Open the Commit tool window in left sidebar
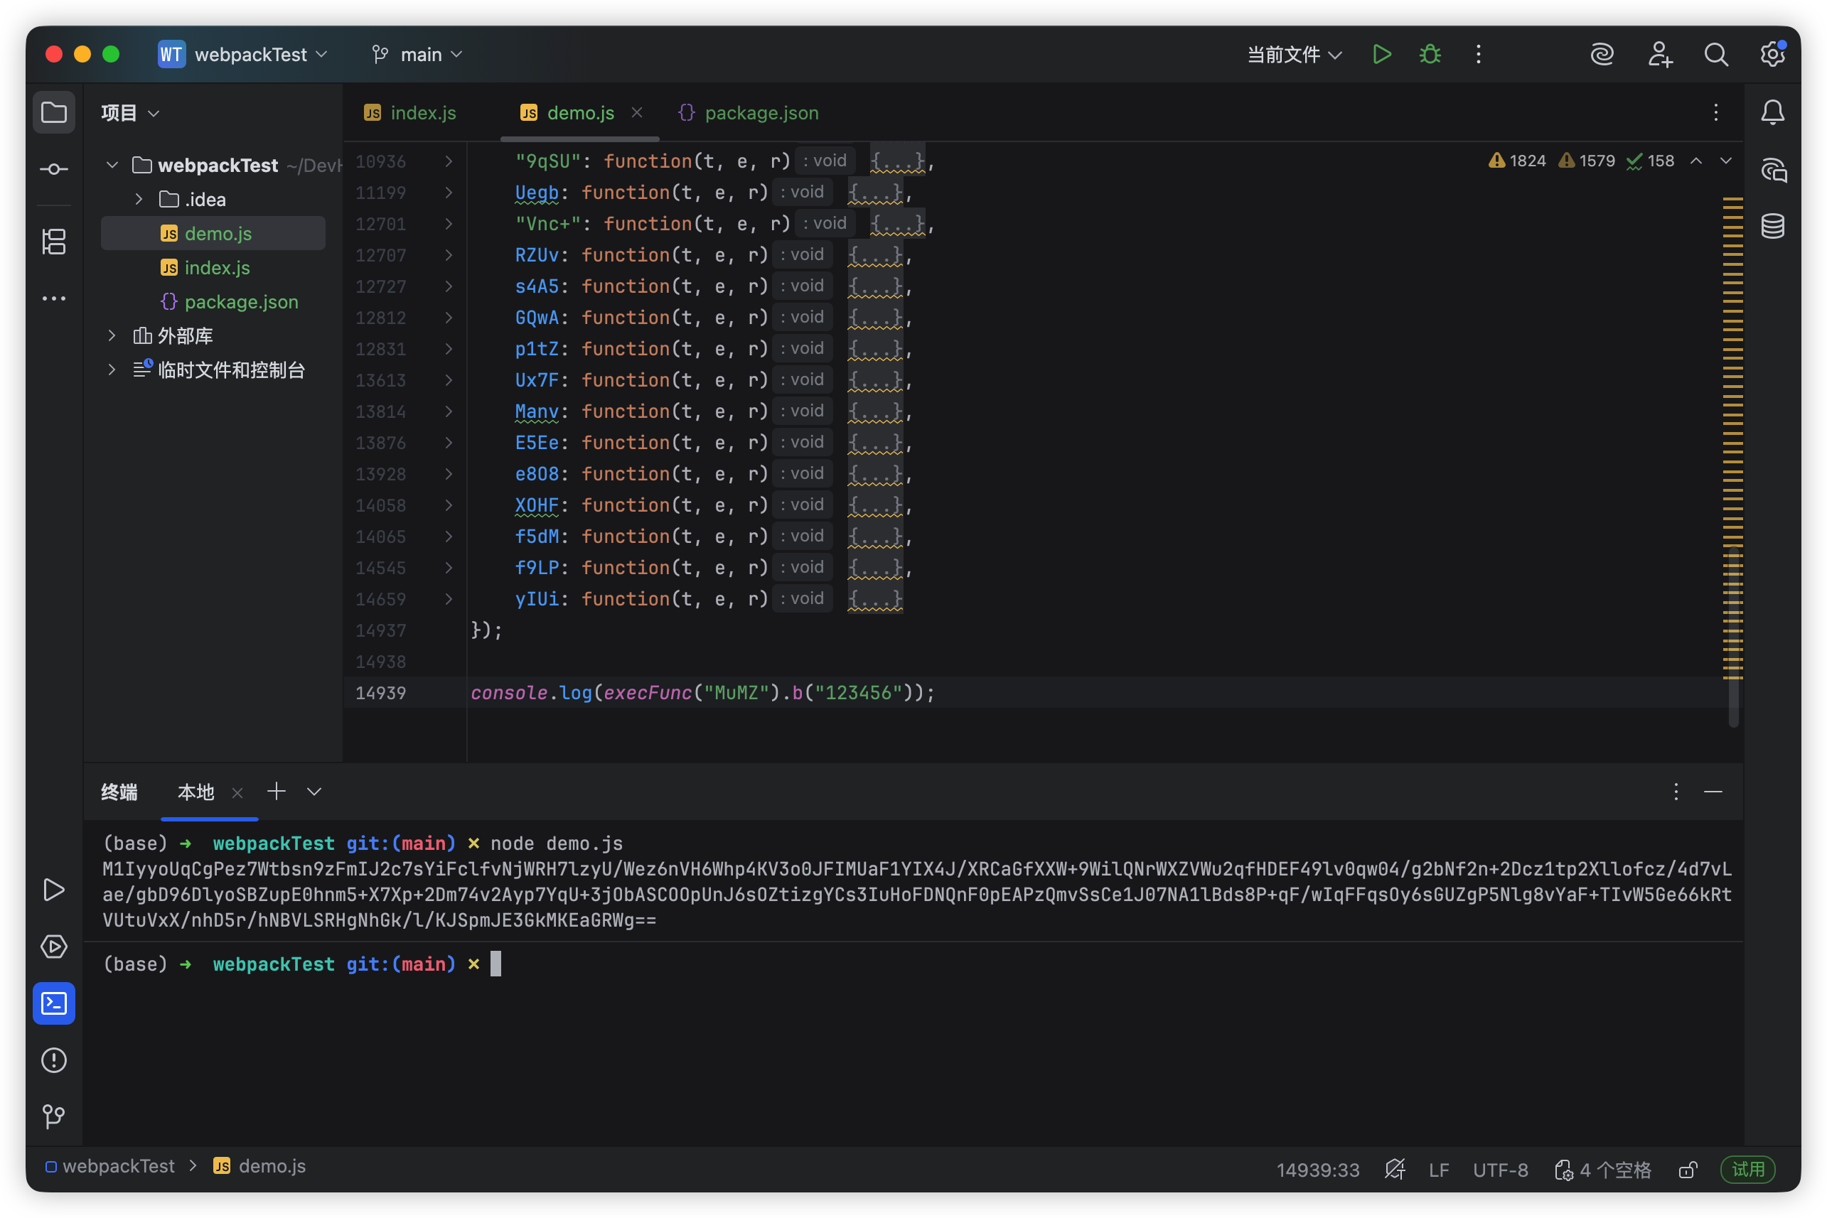Image resolution: width=1827 pixels, height=1218 pixels. pos(53,168)
